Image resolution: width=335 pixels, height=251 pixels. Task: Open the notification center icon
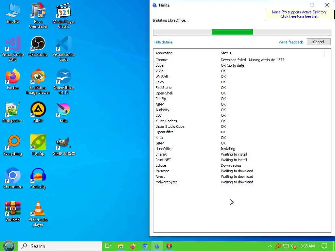coord(324,246)
